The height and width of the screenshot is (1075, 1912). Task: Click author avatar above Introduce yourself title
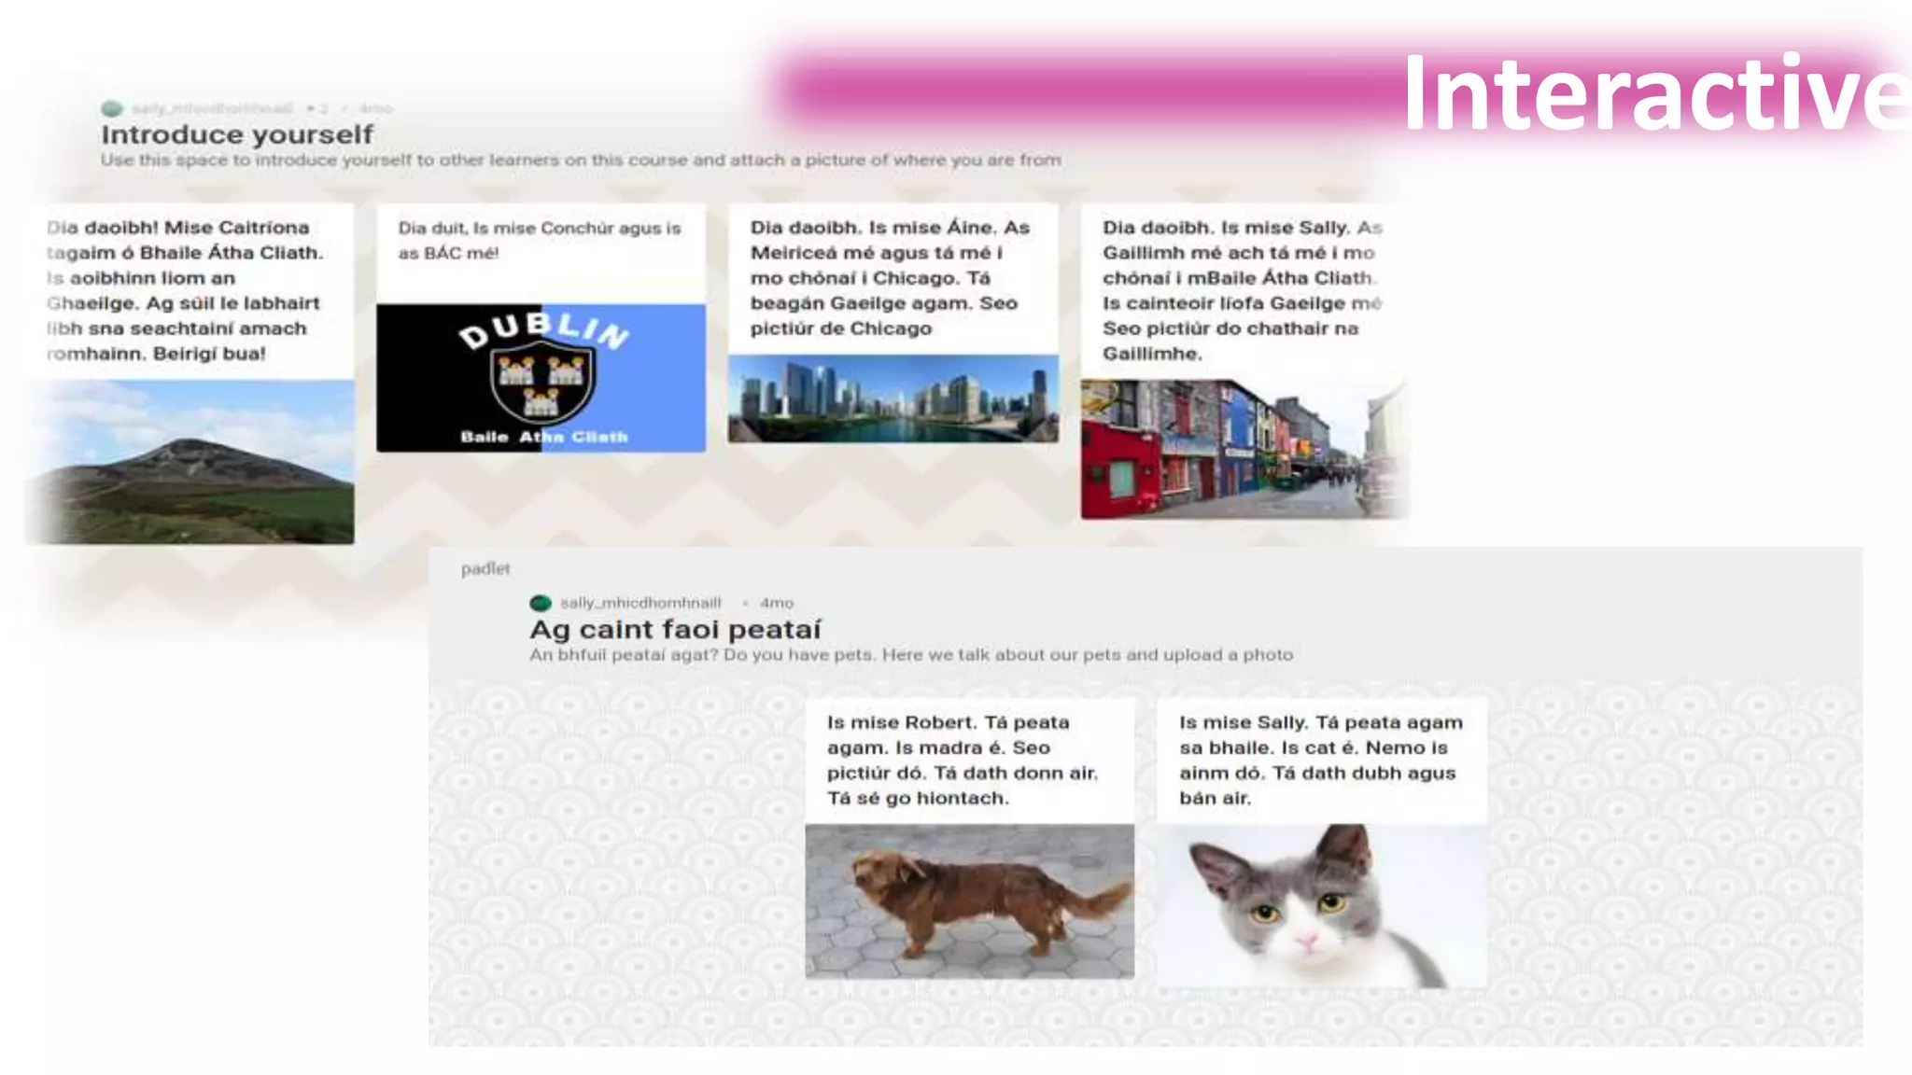click(112, 108)
